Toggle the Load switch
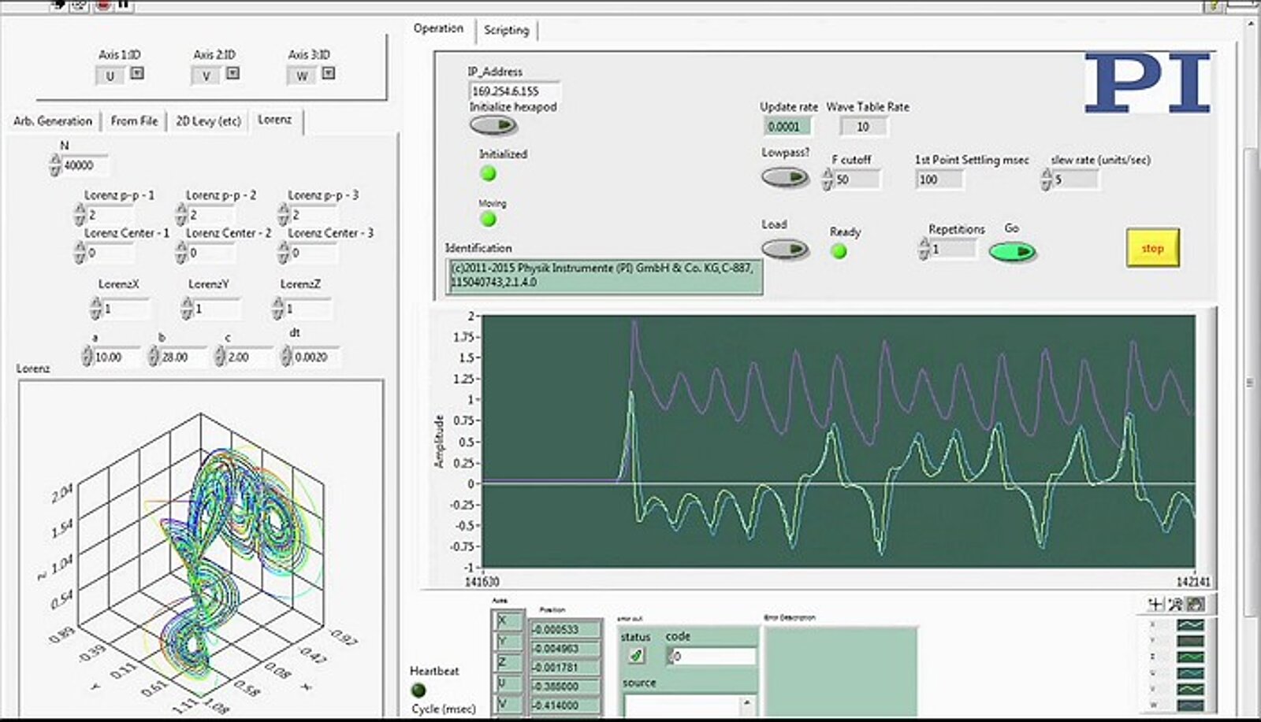This screenshot has height=722, width=1261. tap(785, 249)
